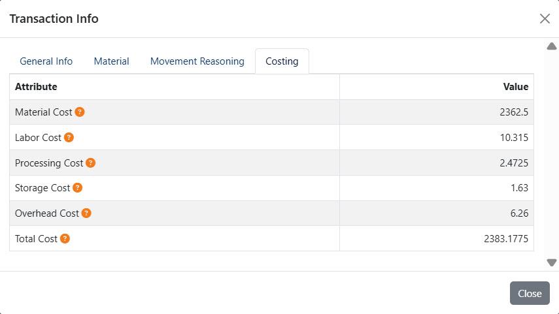
Task: Click the Value column header
Action: pos(515,87)
